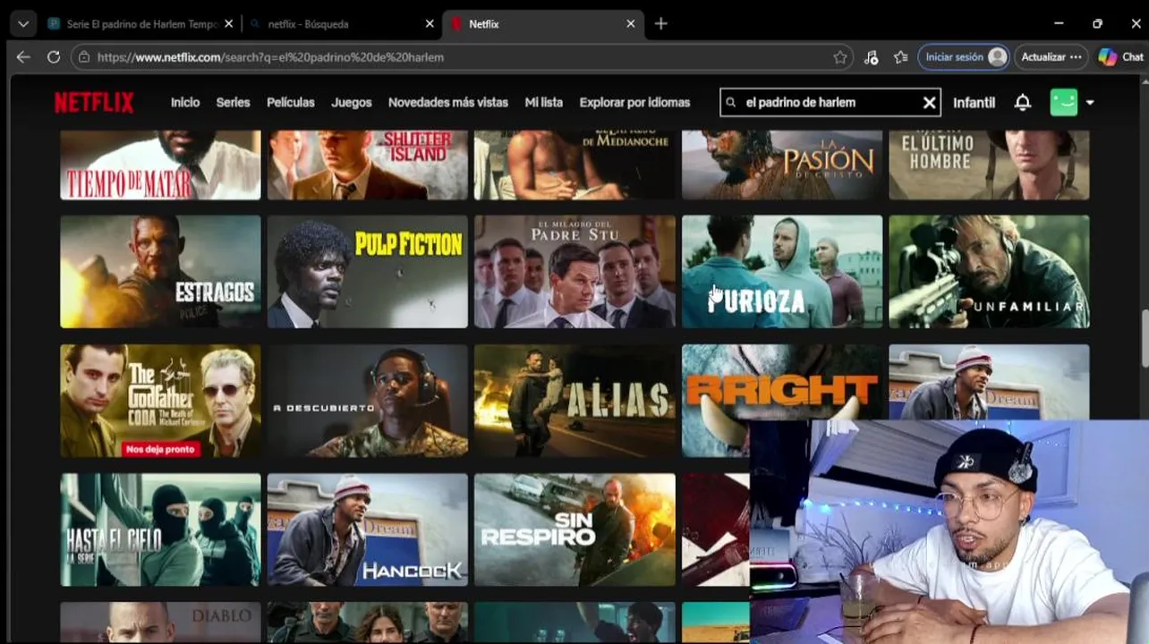Reload the page
The height and width of the screenshot is (644, 1149).
pos(54,56)
